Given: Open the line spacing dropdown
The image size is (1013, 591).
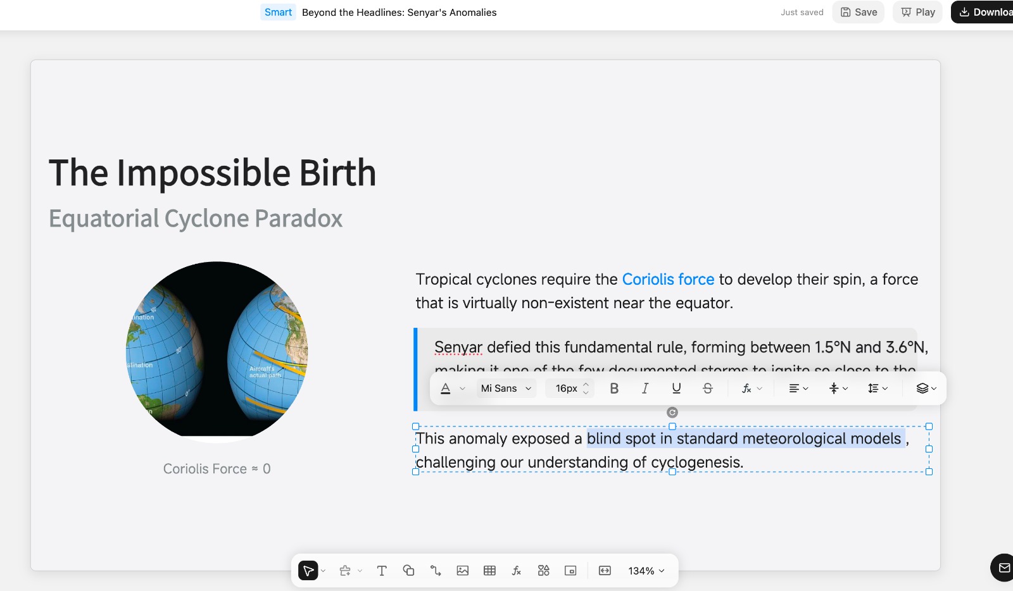Looking at the screenshot, I should (x=878, y=389).
